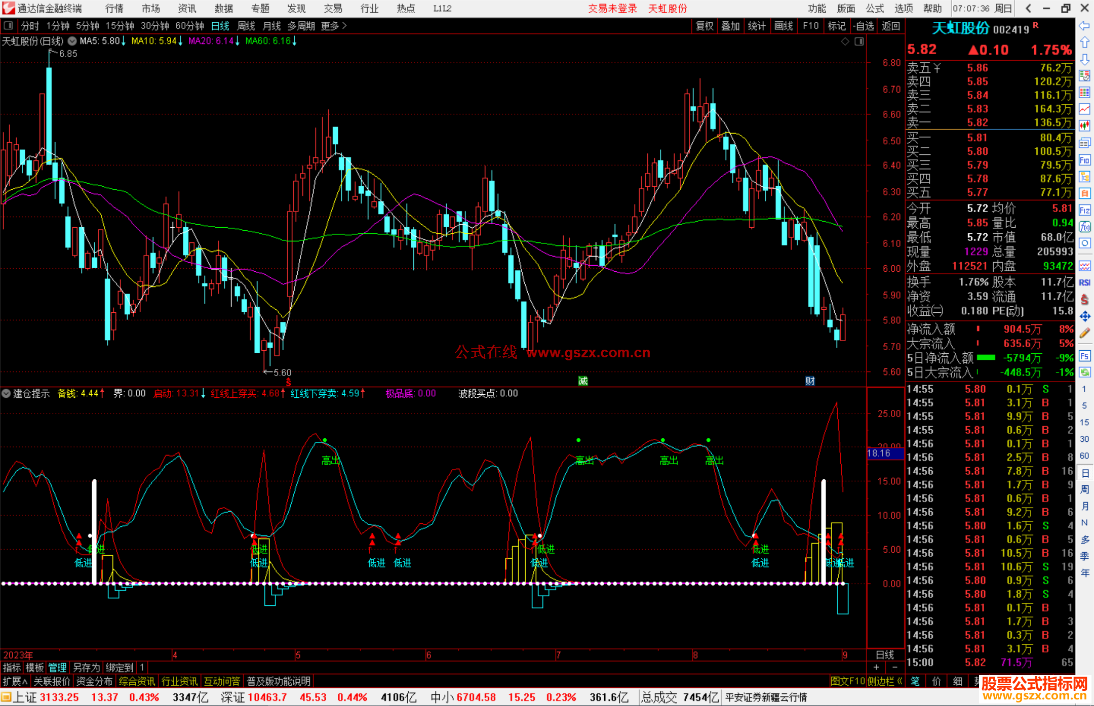Click the F10 icon in right sidebar

(1084, 160)
